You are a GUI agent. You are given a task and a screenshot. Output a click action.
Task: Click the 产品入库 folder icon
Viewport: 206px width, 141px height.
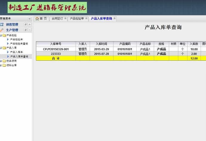[x=4, y=48]
